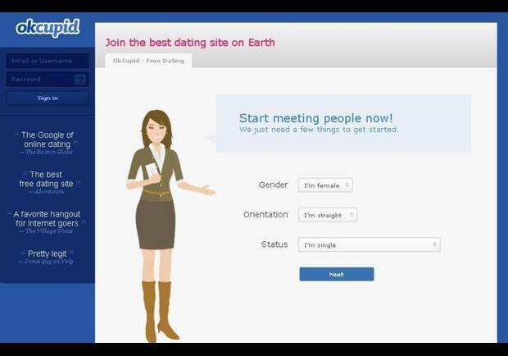Click the password help question mark icon
Image resolution: width=508 pixels, height=356 pixels.
pos(80,79)
